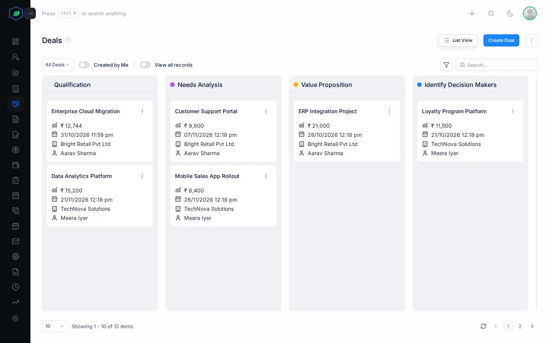Open the Enterprise Cloud Migration card menu
This screenshot has width=549, height=343.
[x=142, y=112]
